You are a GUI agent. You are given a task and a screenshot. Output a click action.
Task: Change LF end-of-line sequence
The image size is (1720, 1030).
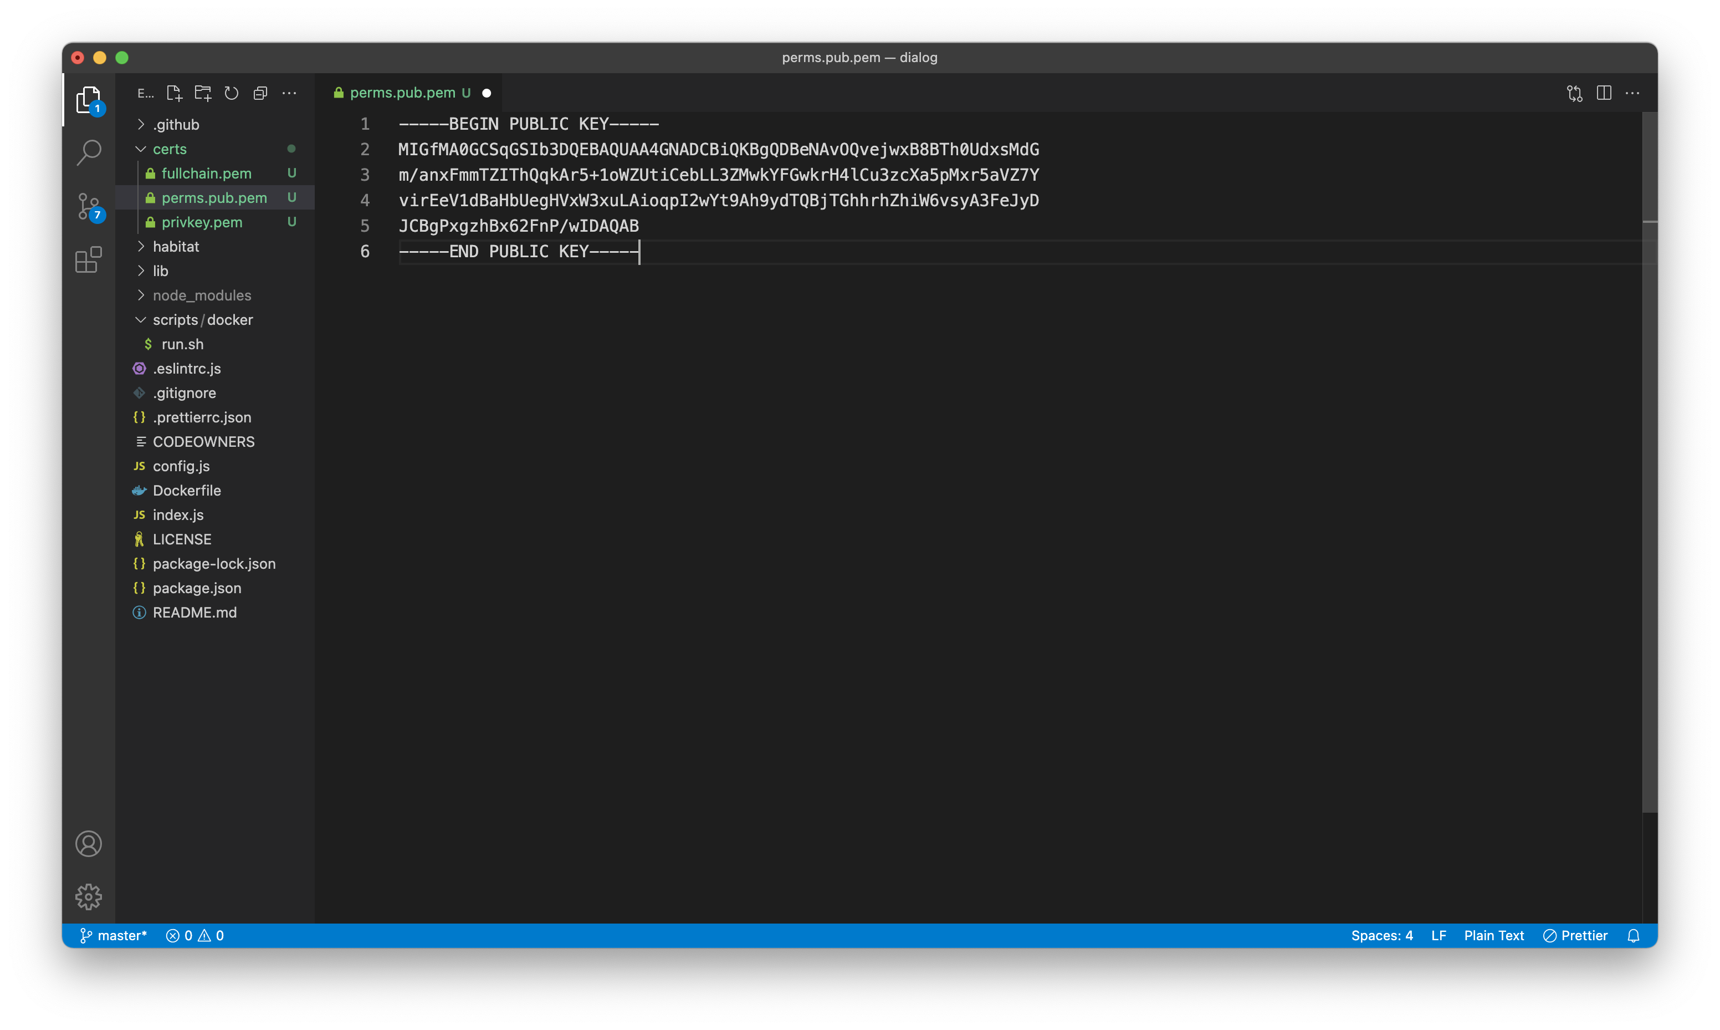click(1439, 936)
